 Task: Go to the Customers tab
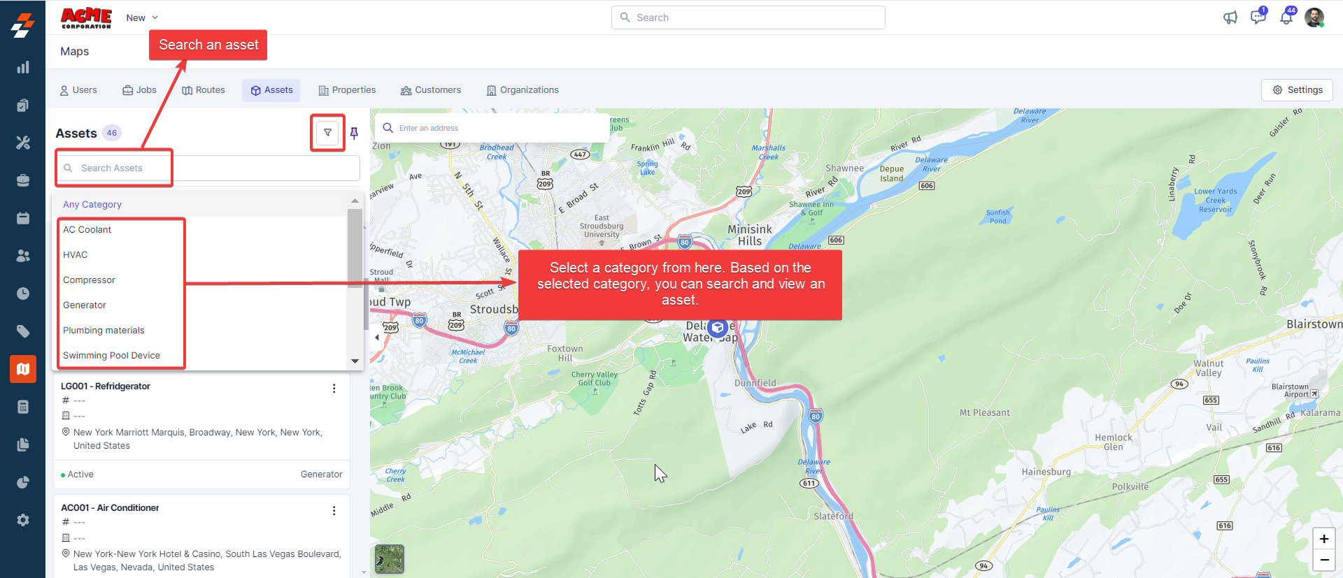click(x=431, y=90)
